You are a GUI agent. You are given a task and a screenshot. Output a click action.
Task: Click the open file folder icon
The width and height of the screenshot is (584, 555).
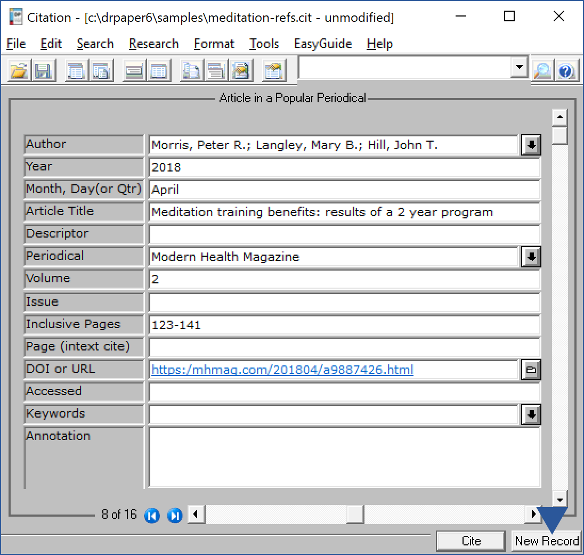19,71
